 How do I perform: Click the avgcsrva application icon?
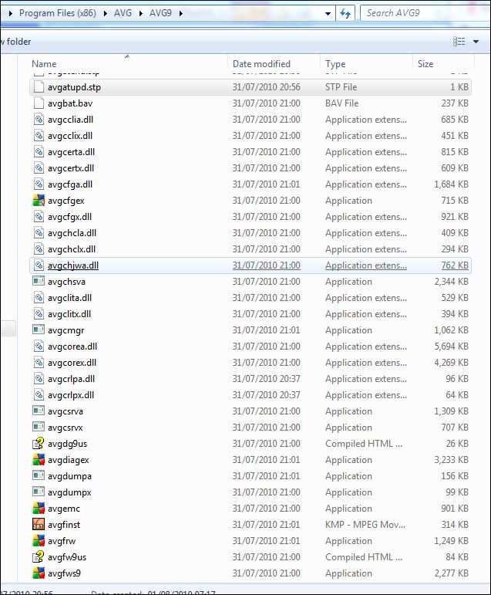[x=39, y=411]
